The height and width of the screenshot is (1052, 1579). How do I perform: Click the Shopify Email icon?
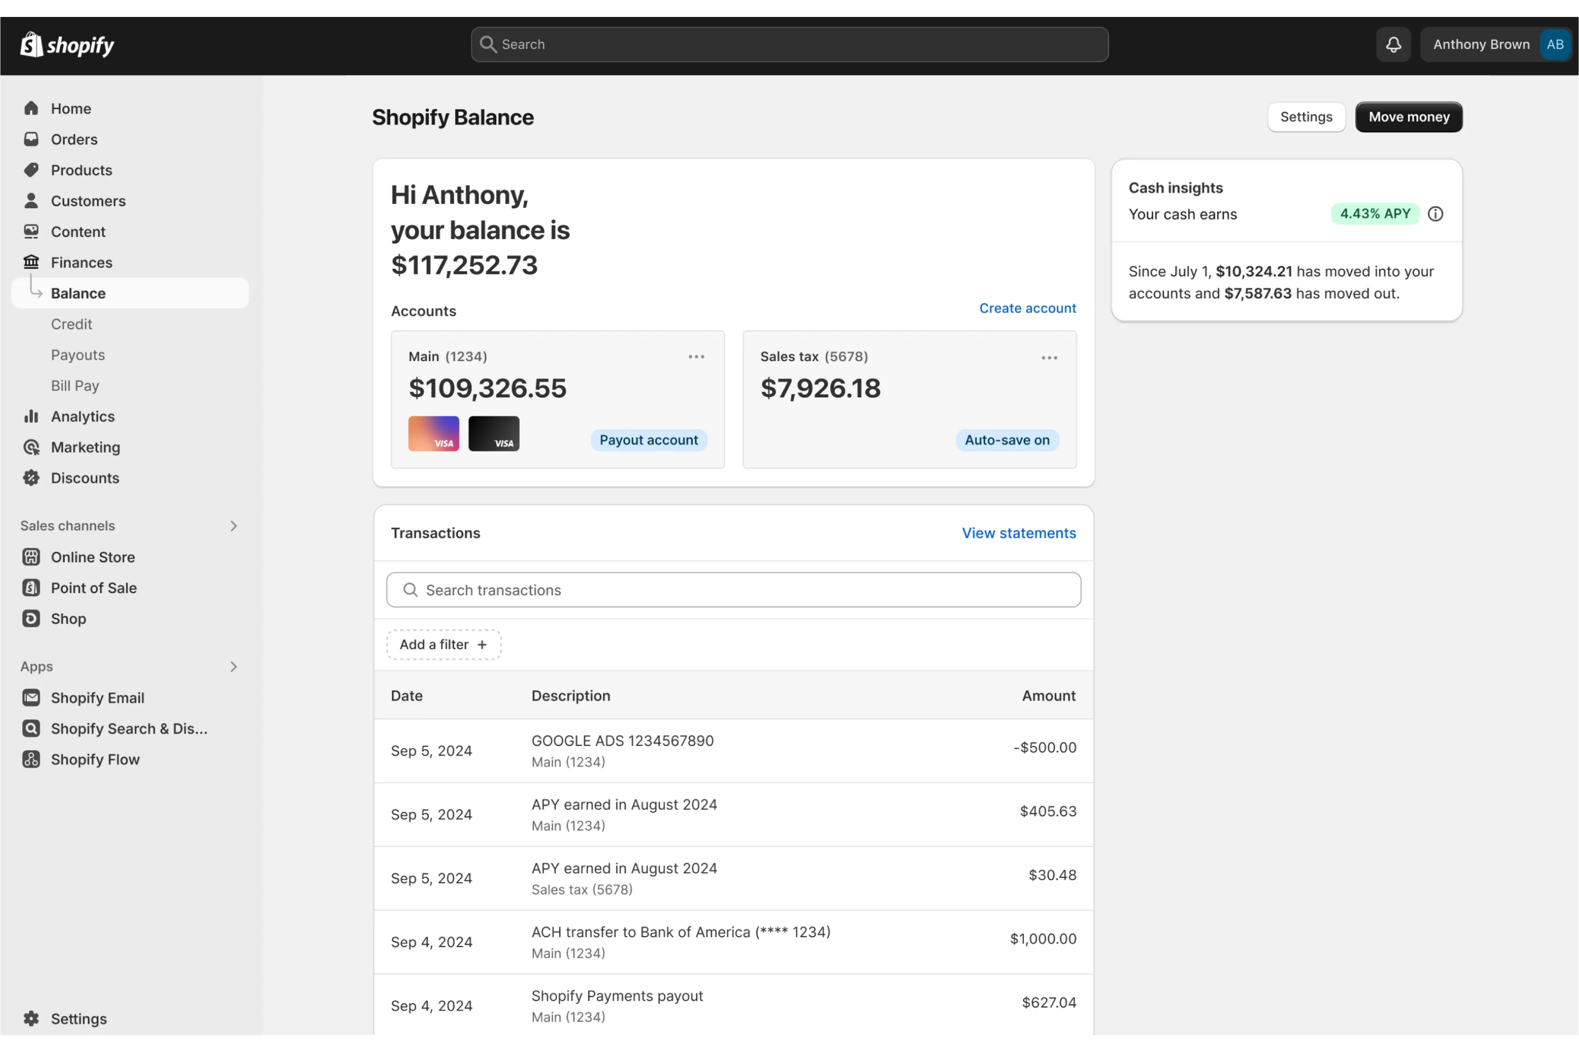pos(31,698)
